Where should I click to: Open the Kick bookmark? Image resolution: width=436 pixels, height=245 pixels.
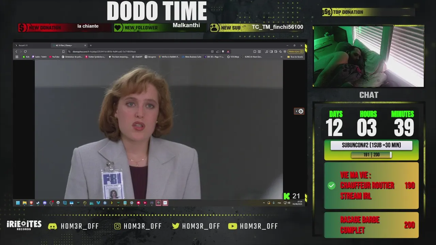tap(26, 57)
